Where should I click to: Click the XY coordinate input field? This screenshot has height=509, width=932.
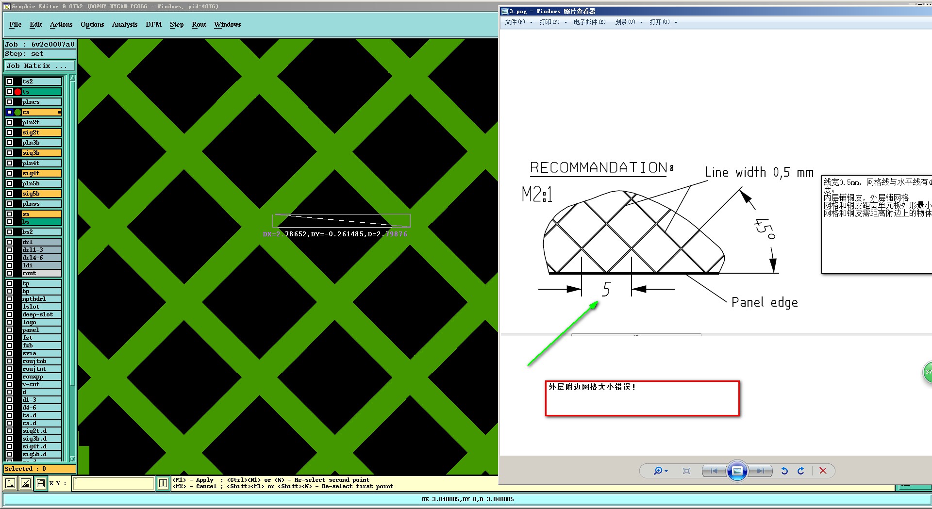(113, 483)
